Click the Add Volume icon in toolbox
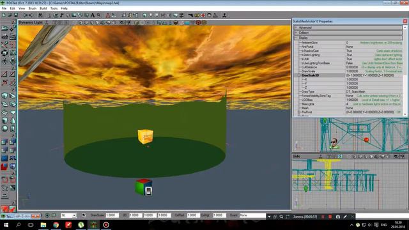This screenshot has height=230, width=409. coord(13,166)
